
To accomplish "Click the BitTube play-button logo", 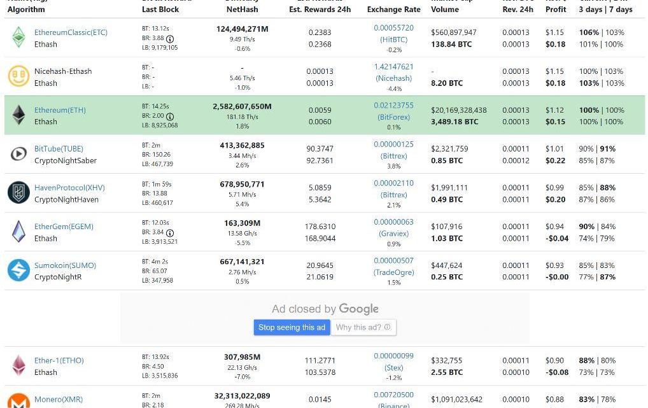I will pyautogui.click(x=18, y=154).
